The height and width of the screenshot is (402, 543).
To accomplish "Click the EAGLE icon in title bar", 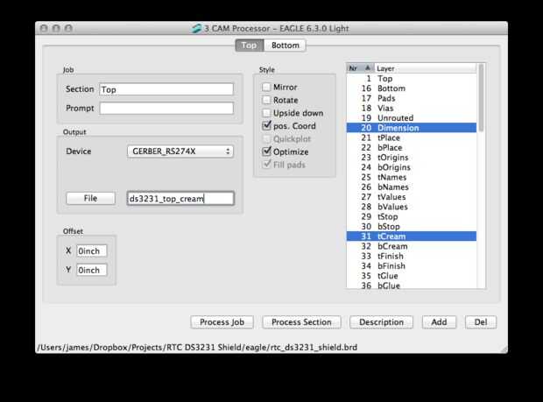I will point(196,28).
